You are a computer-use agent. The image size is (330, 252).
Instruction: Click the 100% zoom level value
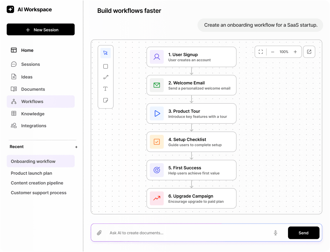[x=284, y=52]
